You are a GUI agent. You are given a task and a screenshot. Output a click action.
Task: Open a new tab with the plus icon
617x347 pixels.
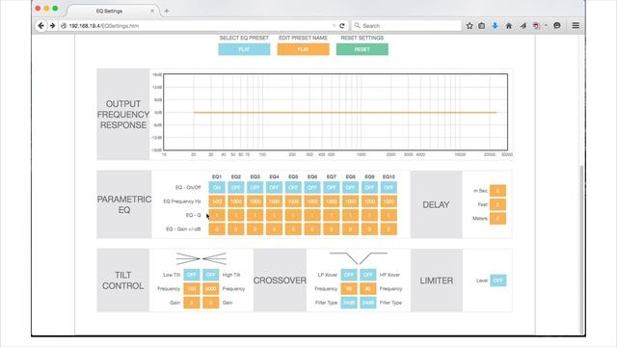coord(167,11)
